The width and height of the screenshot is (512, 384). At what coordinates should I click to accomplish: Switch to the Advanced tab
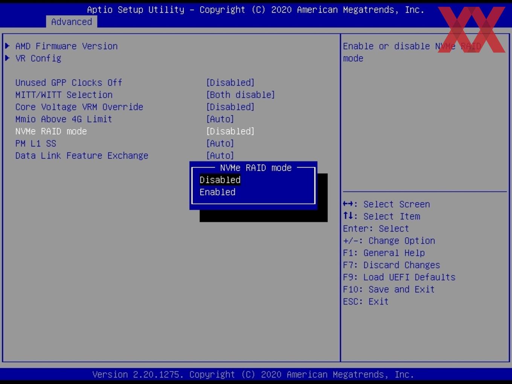click(72, 22)
